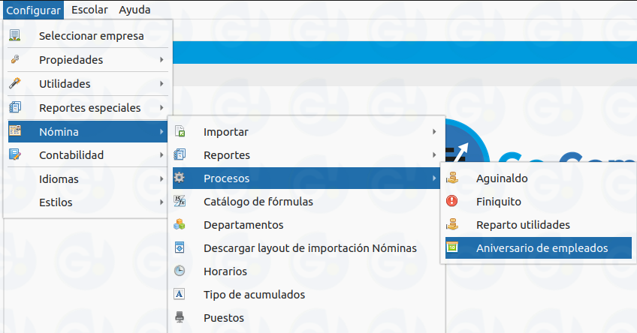Expand the Utilidades submenu arrow
The image size is (637, 333).
point(162,83)
